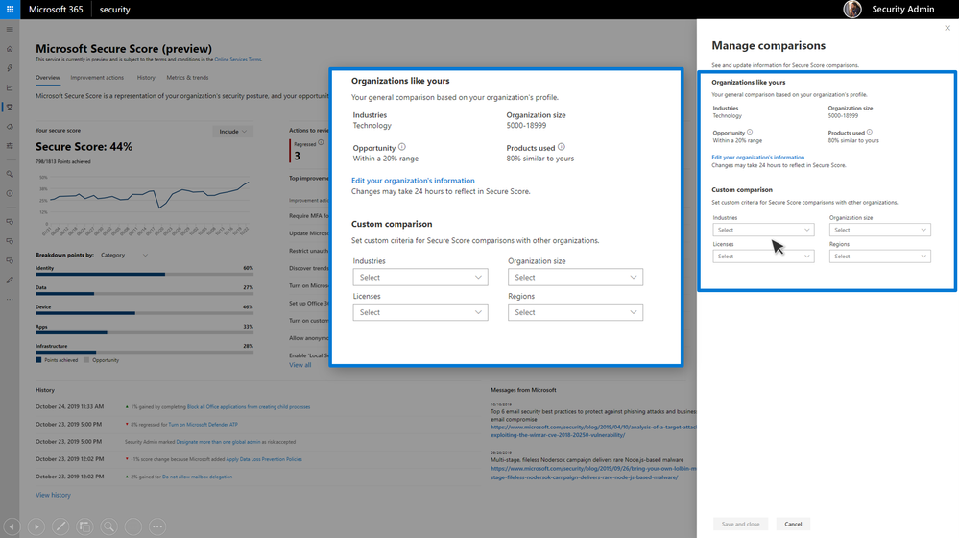Select the Overview tab
This screenshot has width=959, height=538.
click(48, 78)
